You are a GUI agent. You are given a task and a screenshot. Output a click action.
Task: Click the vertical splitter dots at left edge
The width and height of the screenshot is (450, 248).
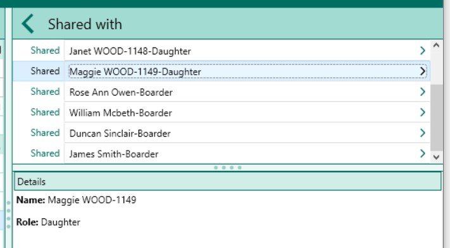[x=8, y=214]
